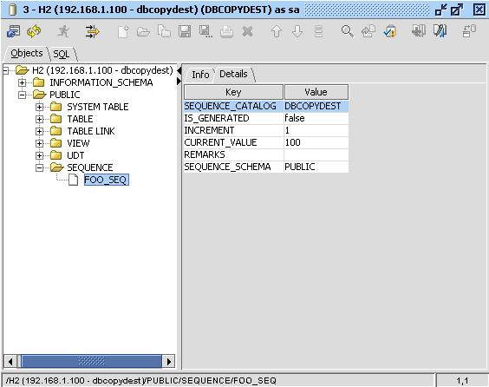Click the magnifying glass find icon
The width and height of the screenshot is (489, 387).
coord(347,31)
